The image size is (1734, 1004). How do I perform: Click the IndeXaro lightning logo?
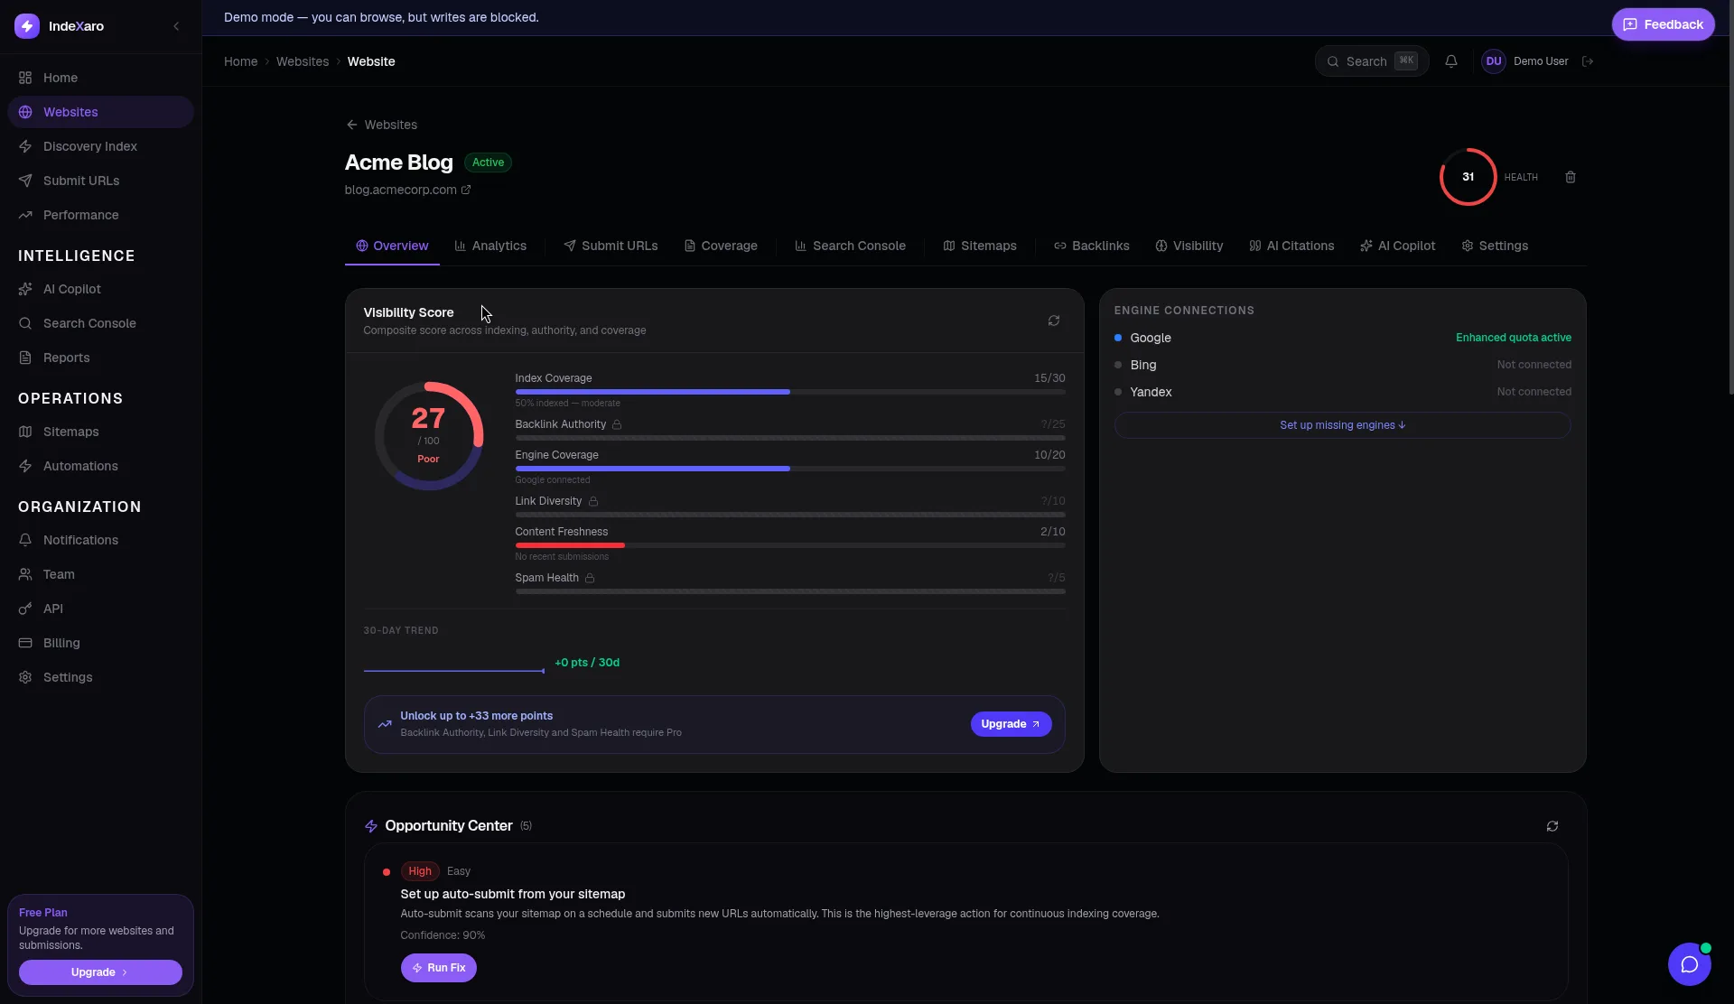point(27,26)
